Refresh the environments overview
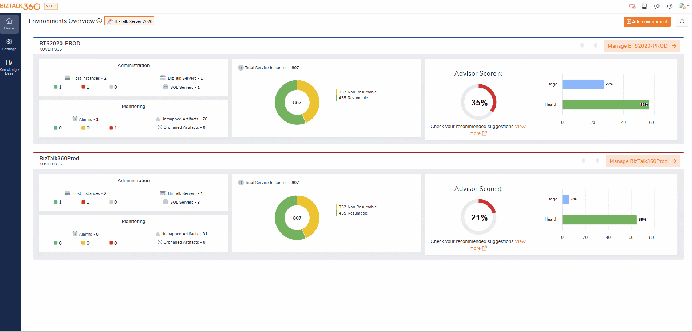This screenshot has width=692, height=332. click(682, 21)
